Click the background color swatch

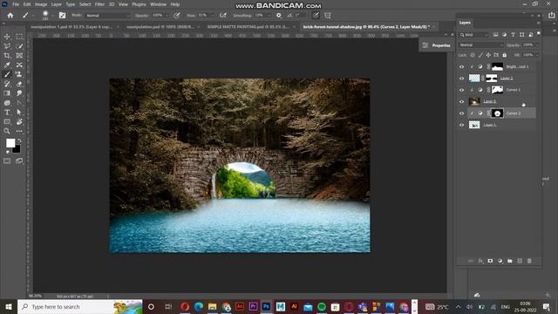coord(17,149)
